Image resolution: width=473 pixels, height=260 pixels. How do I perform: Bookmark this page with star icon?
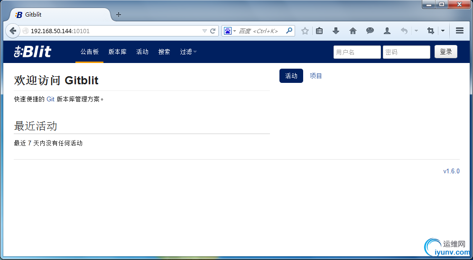click(305, 31)
